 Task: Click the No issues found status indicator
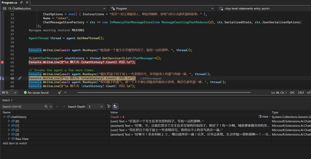tap(36, 93)
